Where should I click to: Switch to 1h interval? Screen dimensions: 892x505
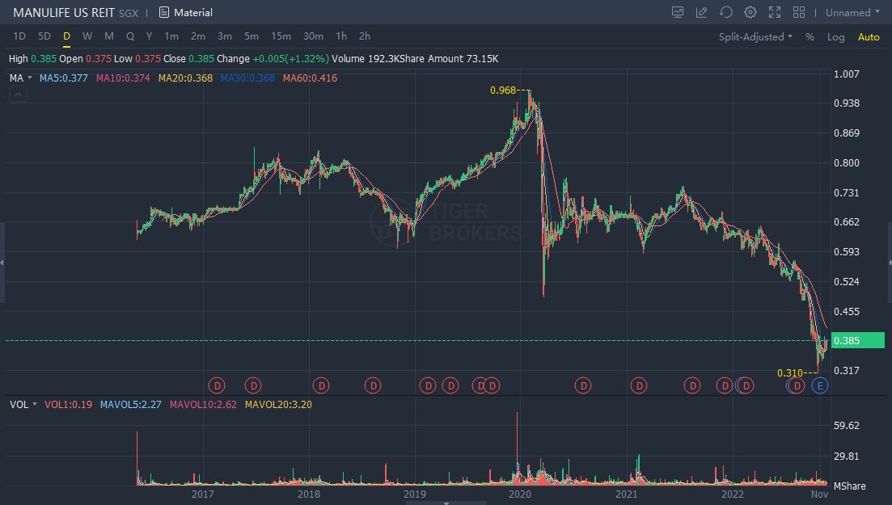[341, 36]
